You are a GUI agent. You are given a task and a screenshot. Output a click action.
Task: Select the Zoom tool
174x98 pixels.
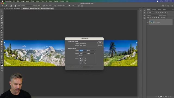coord(2,58)
